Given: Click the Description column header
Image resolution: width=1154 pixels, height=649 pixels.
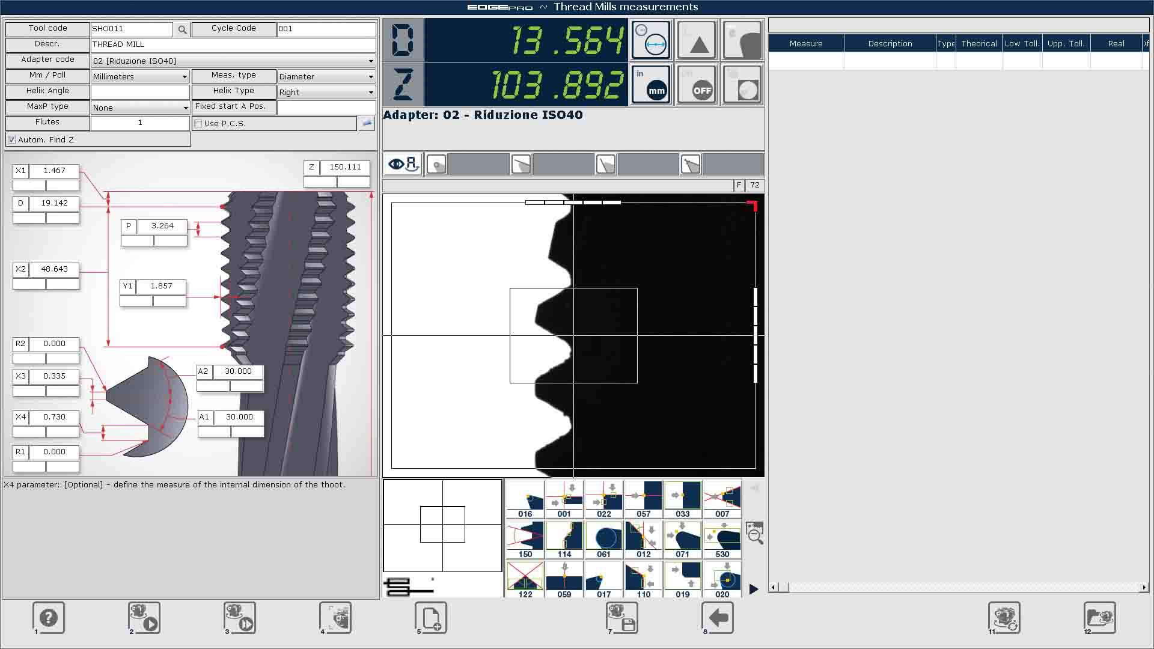Looking at the screenshot, I should 890,43.
